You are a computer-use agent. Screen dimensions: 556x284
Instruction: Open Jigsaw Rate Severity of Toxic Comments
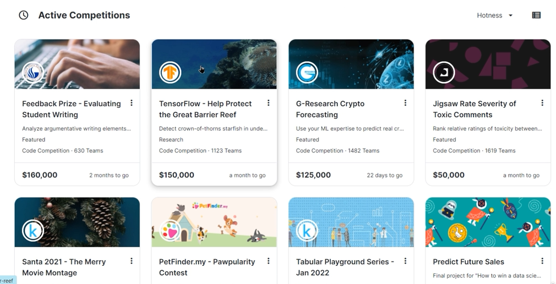point(474,109)
